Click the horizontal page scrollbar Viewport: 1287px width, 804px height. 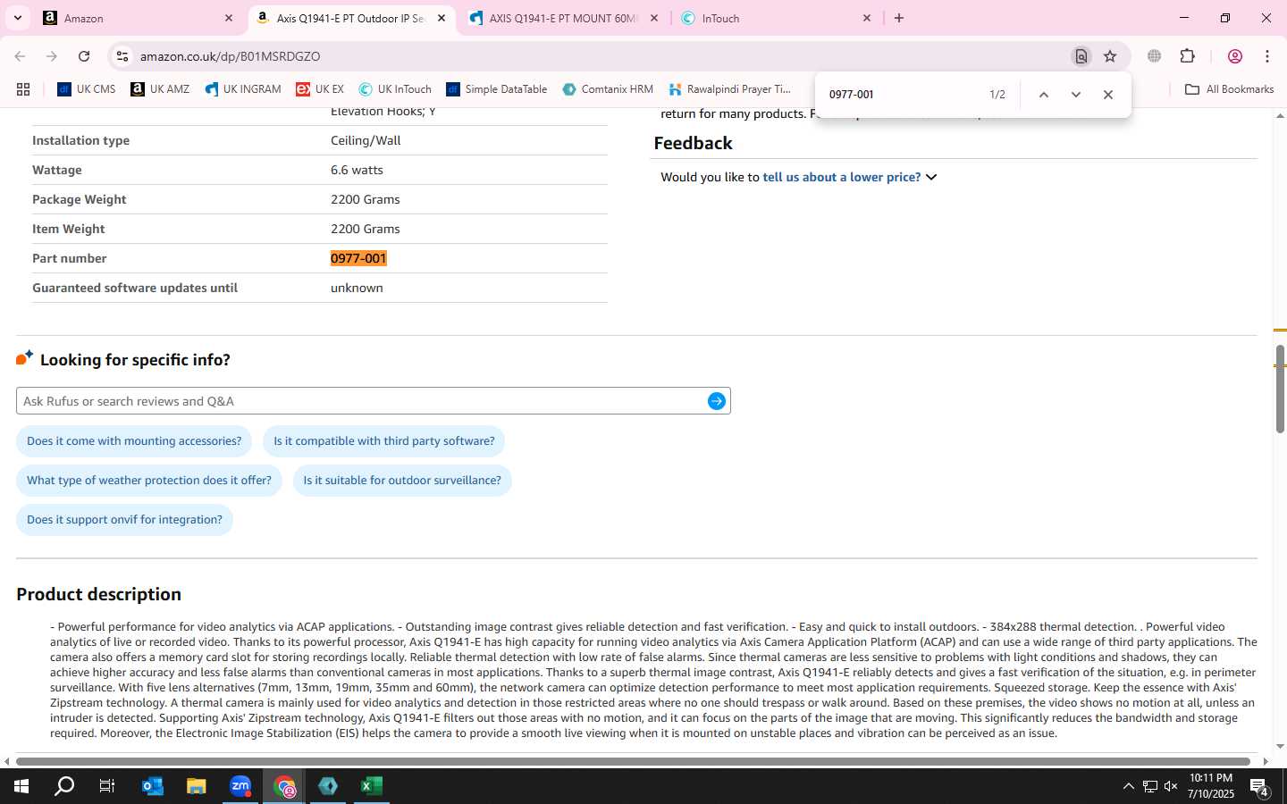[x=633, y=762]
